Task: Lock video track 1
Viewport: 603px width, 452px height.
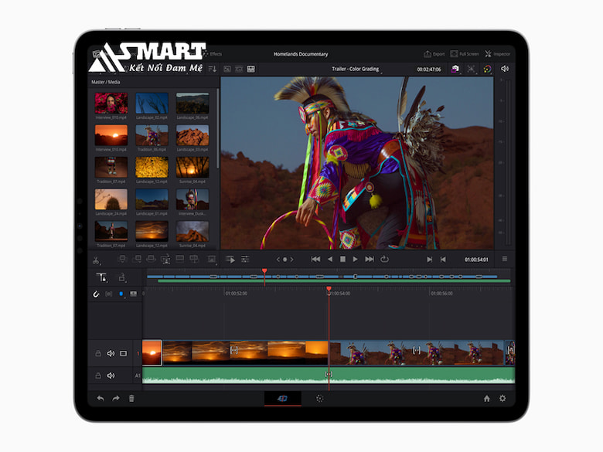Action: tap(98, 353)
